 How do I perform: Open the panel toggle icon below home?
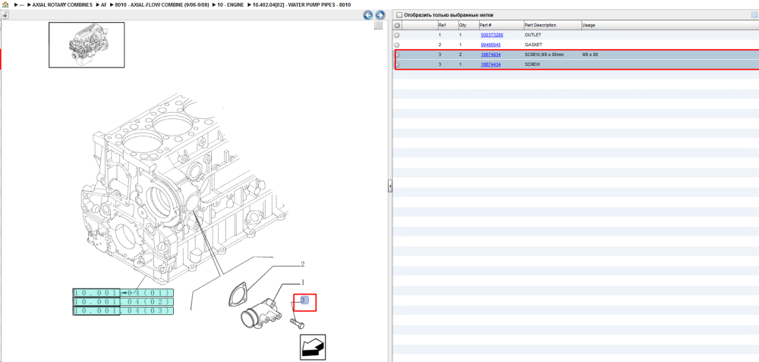[x=5, y=14]
